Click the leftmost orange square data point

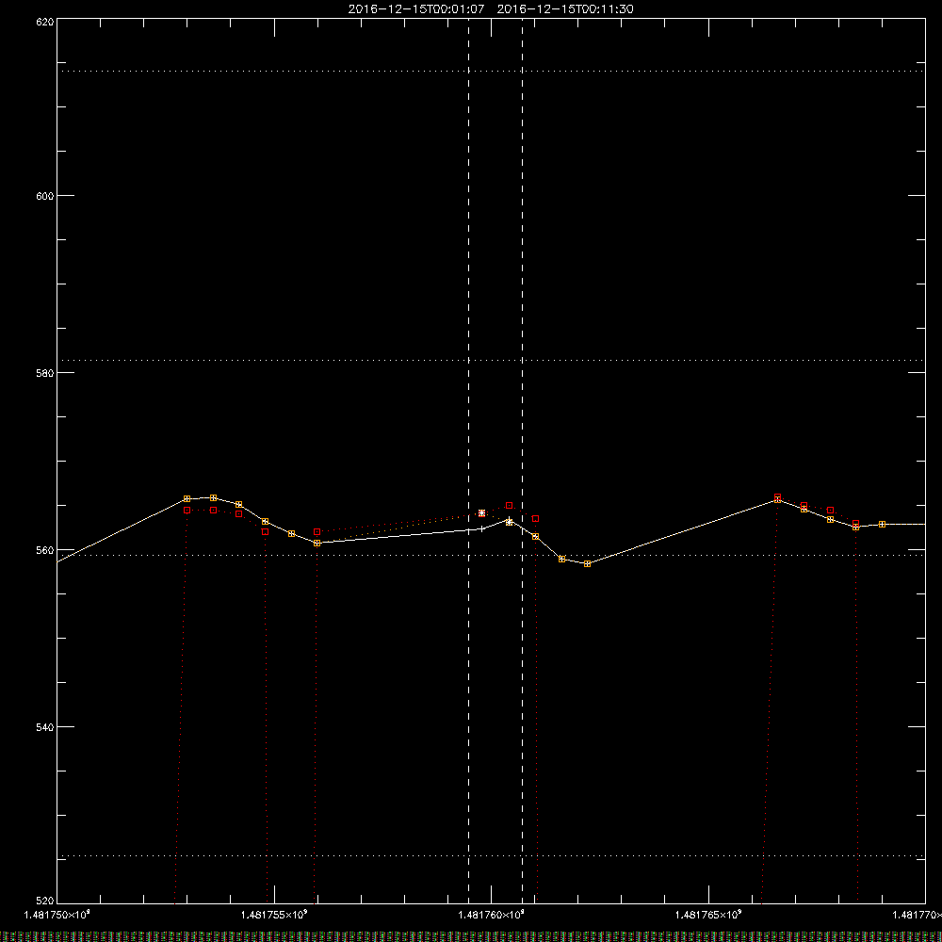(x=187, y=498)
